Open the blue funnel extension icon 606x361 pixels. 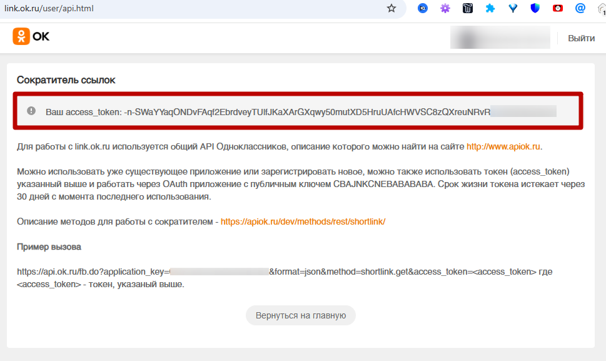coord(512,8)
